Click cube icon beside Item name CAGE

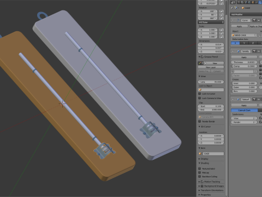click(x=200, y=154)
